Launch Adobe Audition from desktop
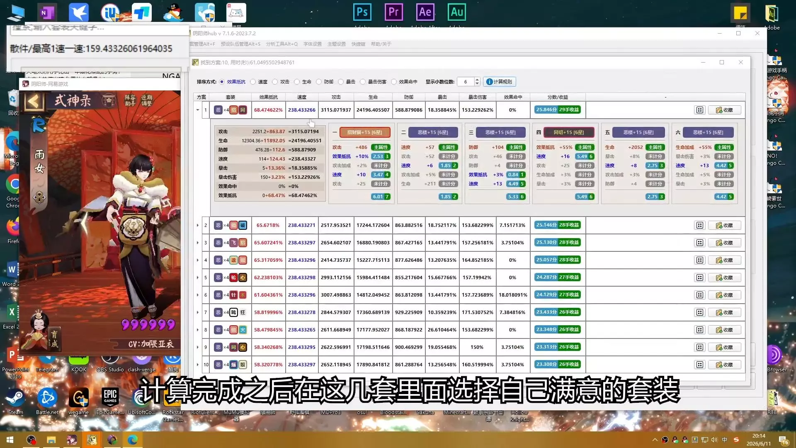 coord(456,12)
